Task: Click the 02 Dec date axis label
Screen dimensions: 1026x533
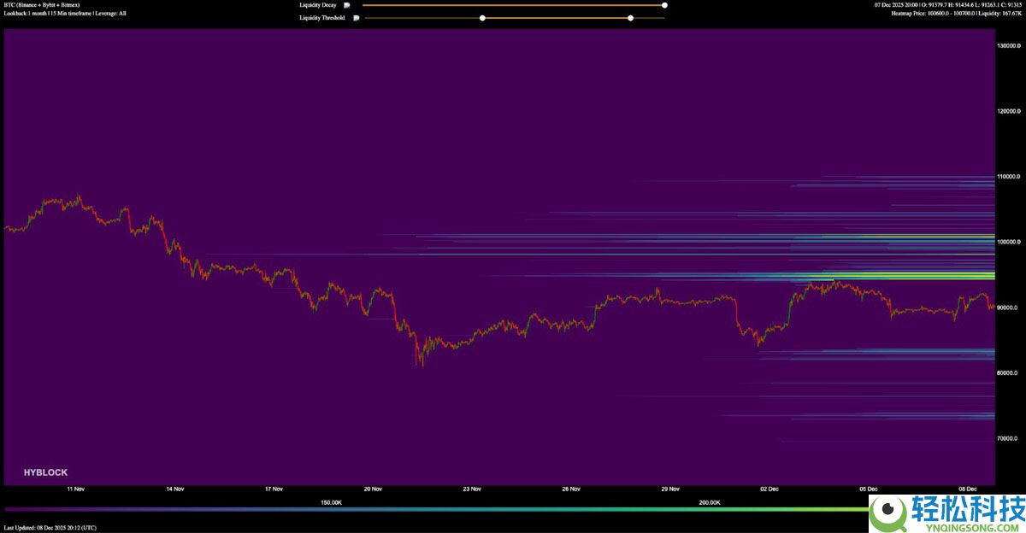Action: 769,489
